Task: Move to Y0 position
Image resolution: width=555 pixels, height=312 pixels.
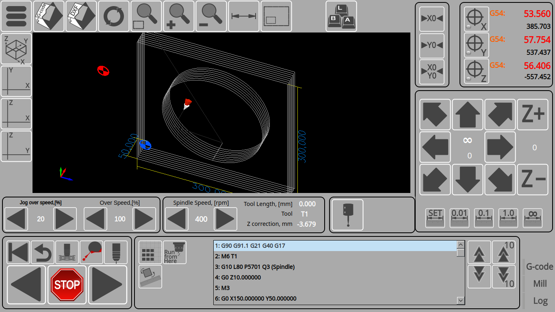Action: (432, 45)
